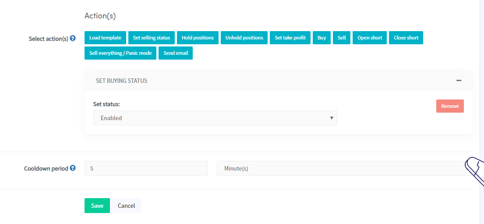Add the Close short action

click(x=406, y=38)
